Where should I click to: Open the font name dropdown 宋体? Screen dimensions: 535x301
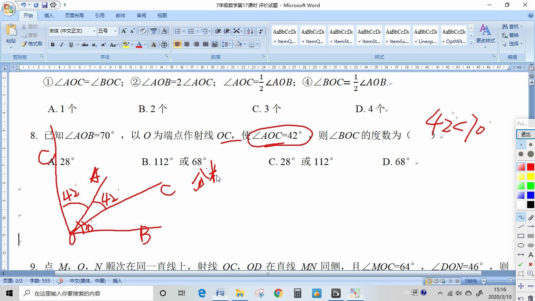94,31
